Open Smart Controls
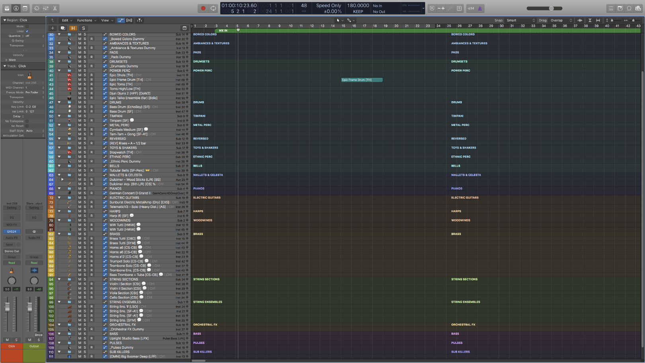The height and width of the screenshot is (363, 645). pyautogui.click(x=36, y=8)
